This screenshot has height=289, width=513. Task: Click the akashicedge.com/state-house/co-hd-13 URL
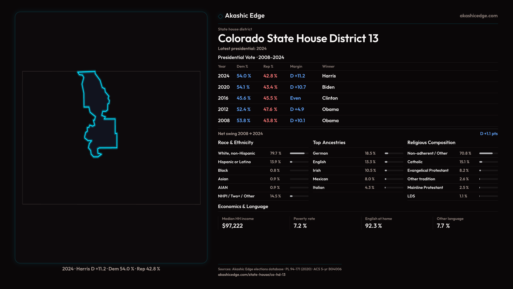coord(251,275)
